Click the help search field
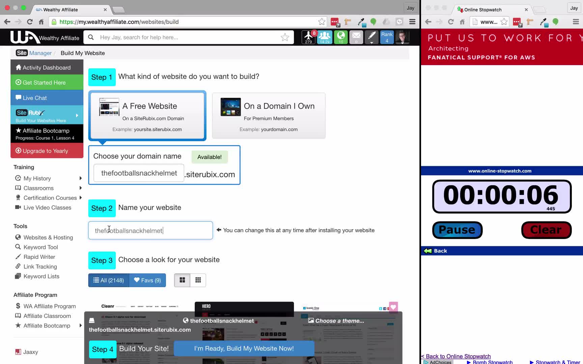 tap(189, 37)
